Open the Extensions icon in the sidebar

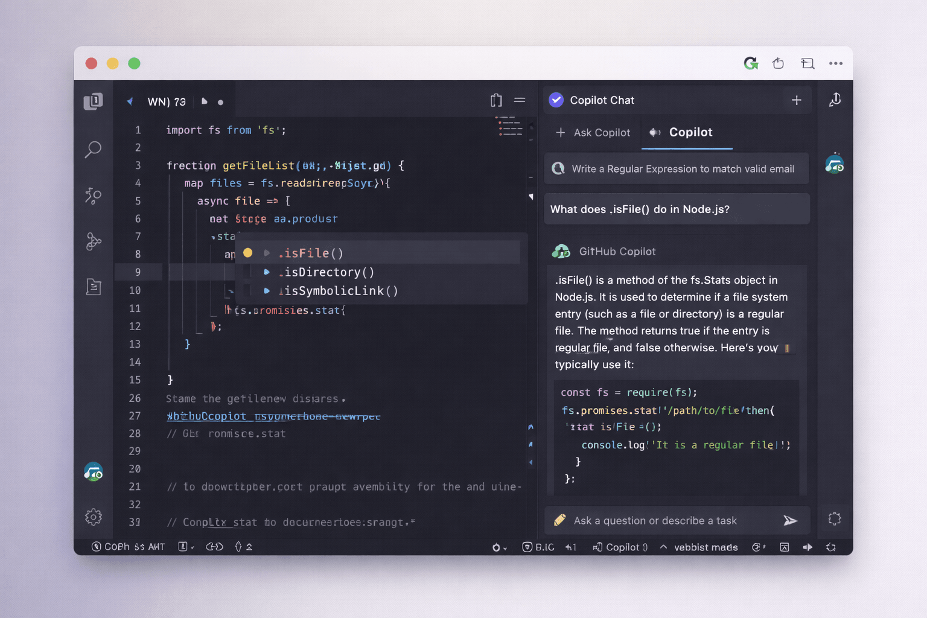(94, 287)
